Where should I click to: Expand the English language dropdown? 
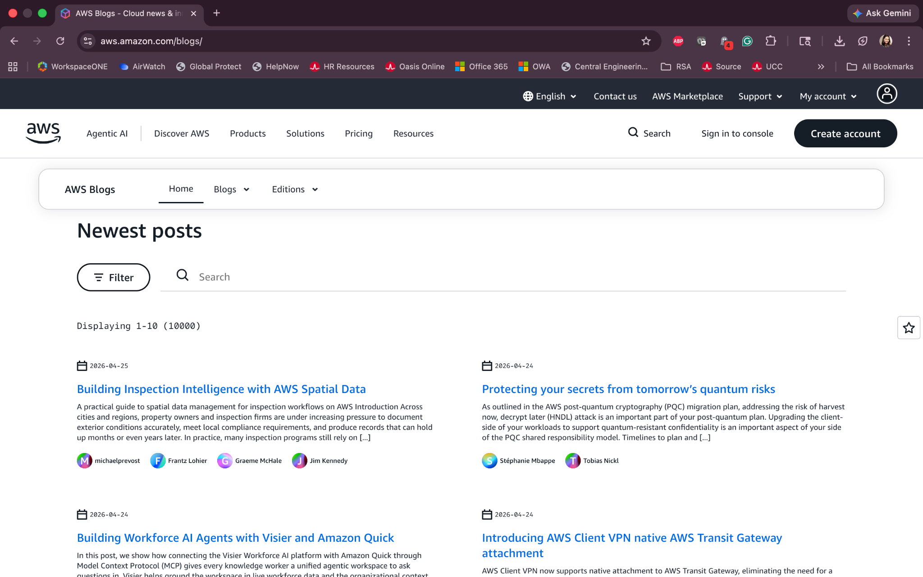tap(550, 96)
